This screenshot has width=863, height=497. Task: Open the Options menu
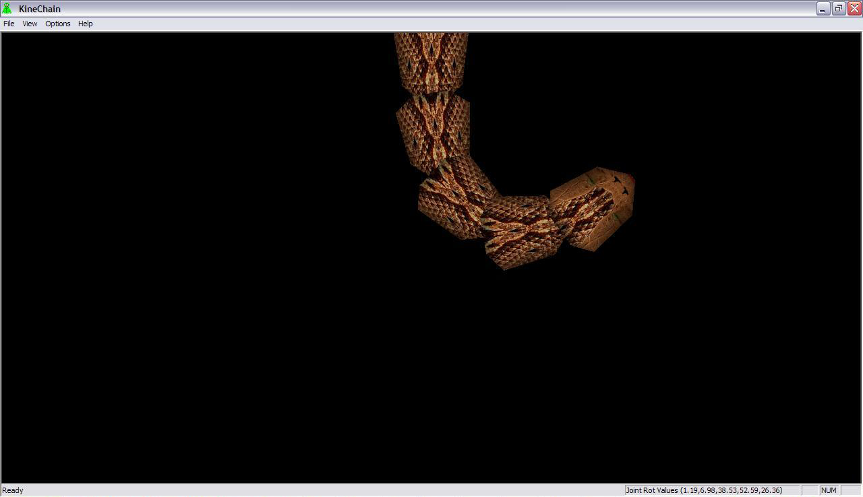click(x=58, y=24)
